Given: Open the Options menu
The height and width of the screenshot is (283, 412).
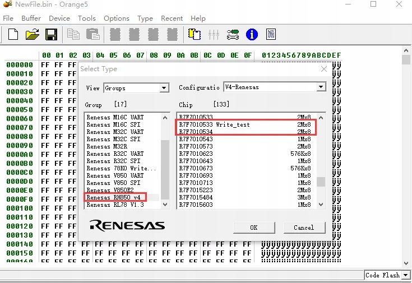Looking at the screenshot, I should pyautogui.click(x=117, y=18).
